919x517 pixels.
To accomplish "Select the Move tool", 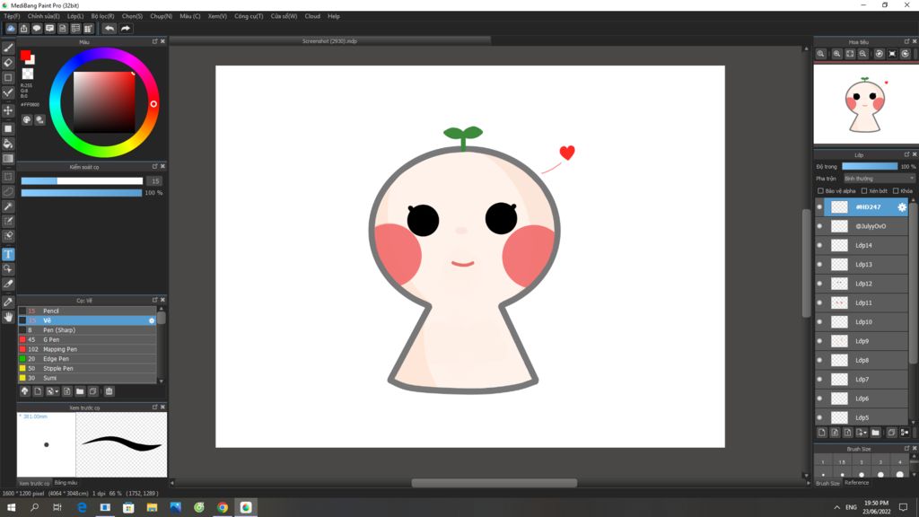I will click(8, 110).
